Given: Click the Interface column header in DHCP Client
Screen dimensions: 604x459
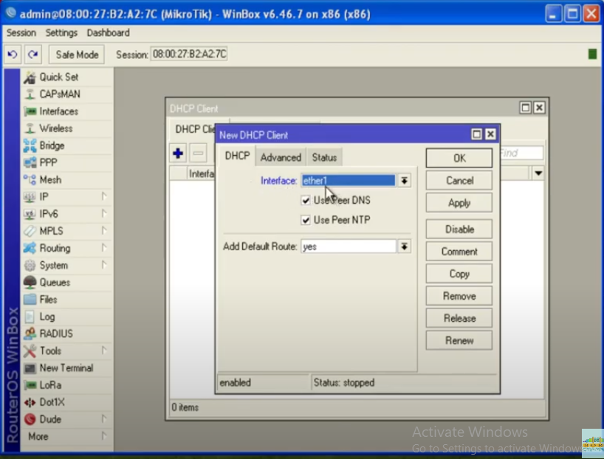Looking at the screenshot, I should coord(201,174).
